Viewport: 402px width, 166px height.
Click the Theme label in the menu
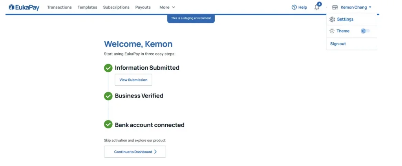pos(343,31)
